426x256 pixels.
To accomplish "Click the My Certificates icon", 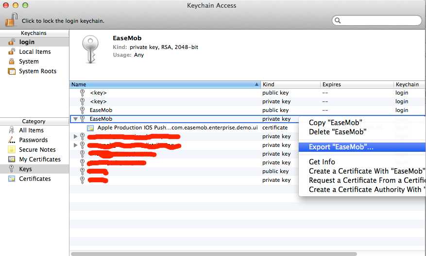I will [12, 159].
